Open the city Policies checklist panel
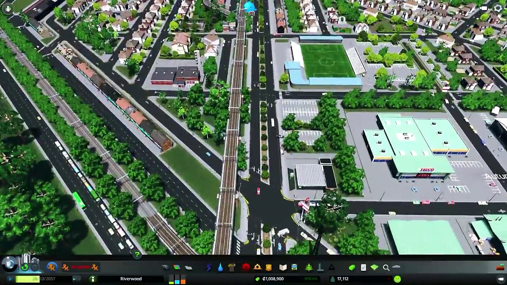 (x=363, y=268)
